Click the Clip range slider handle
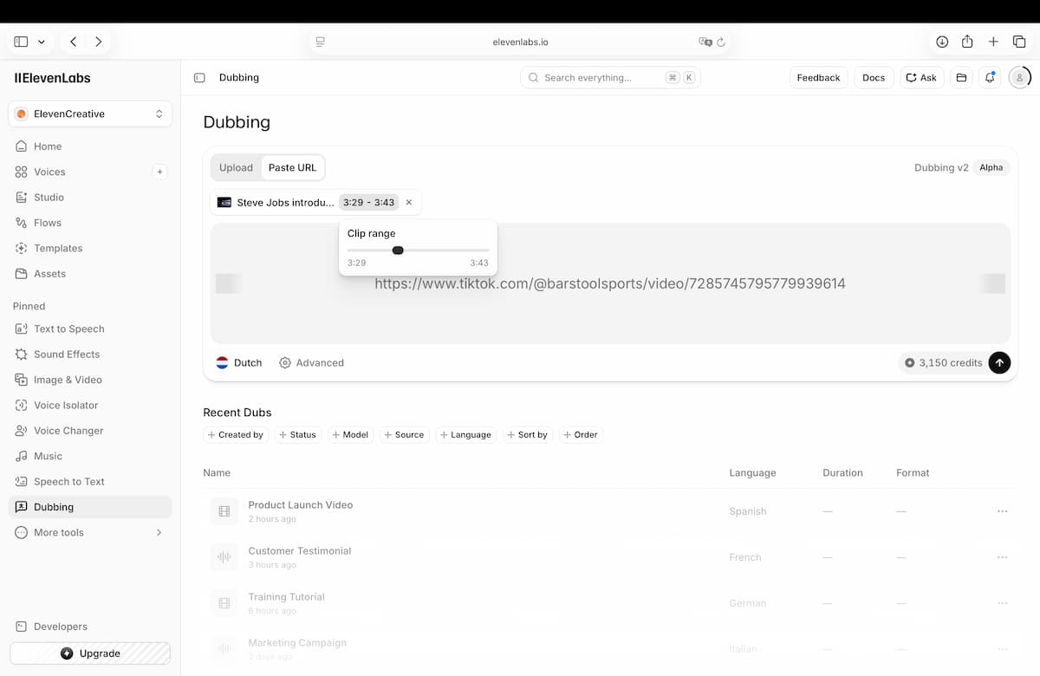This screenshot has height=676, width=1040. coord(398,250)
